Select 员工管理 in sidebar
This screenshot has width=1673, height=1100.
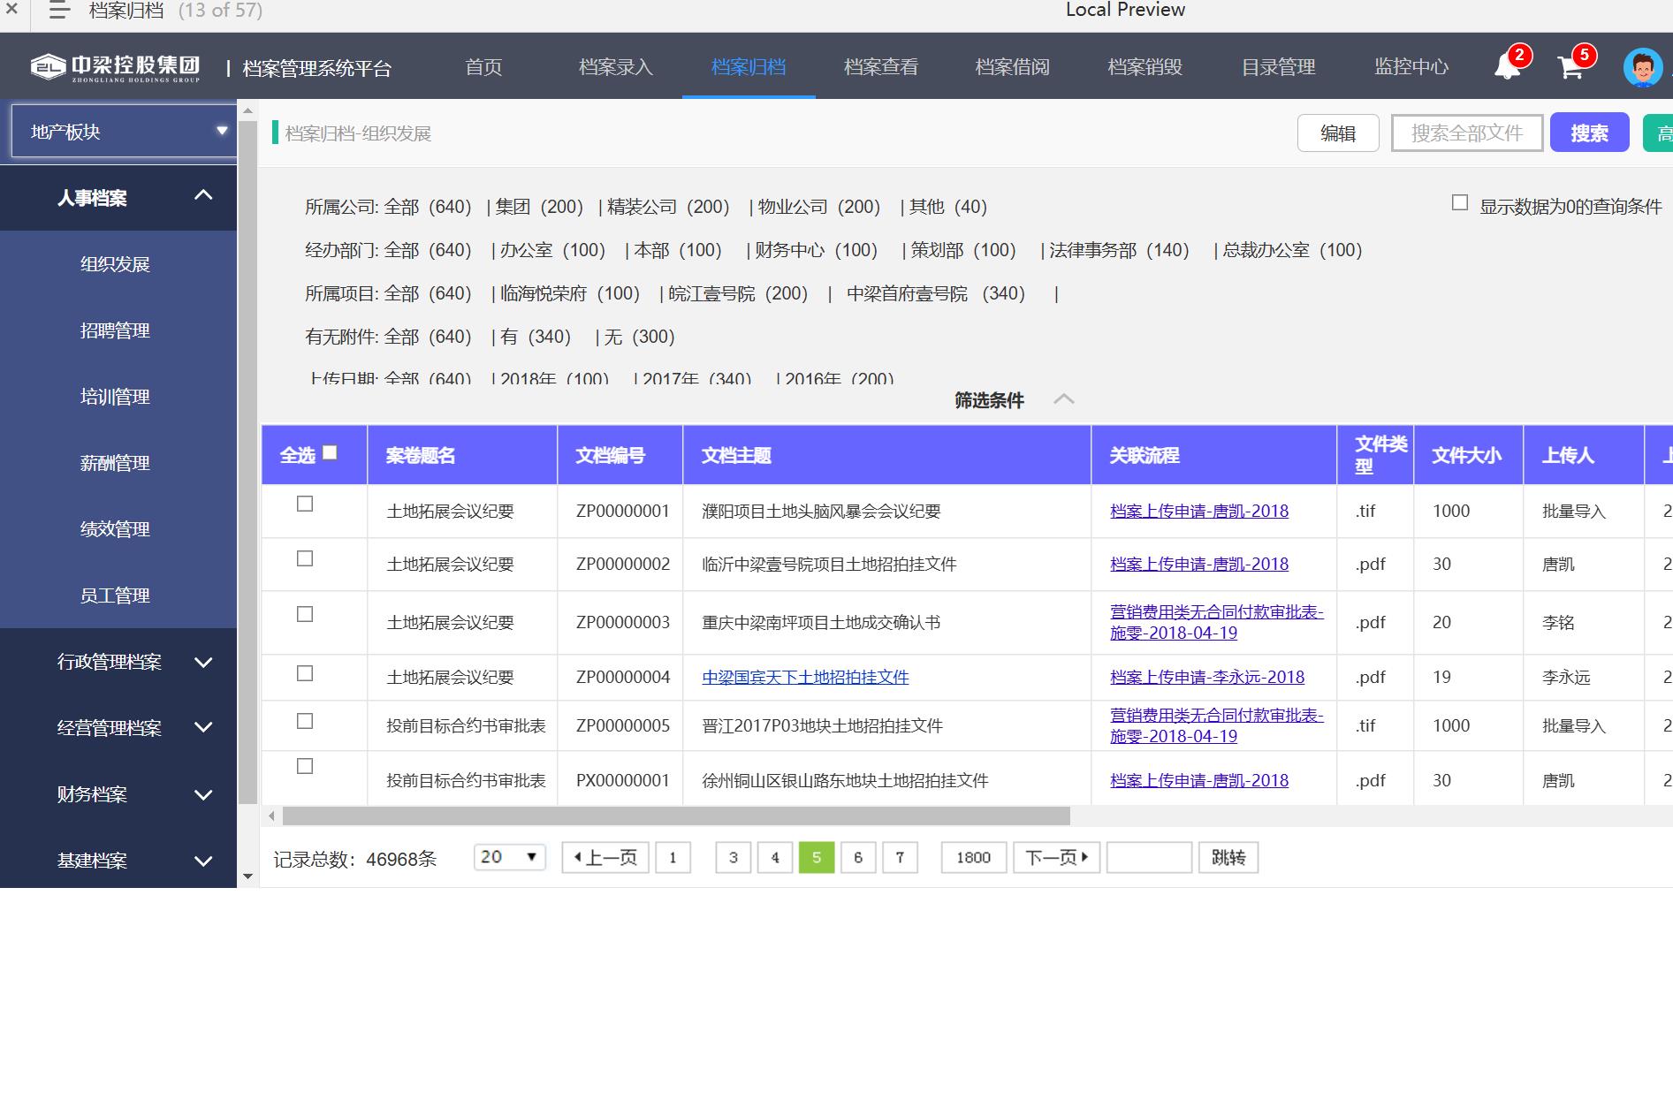point(115,596)
